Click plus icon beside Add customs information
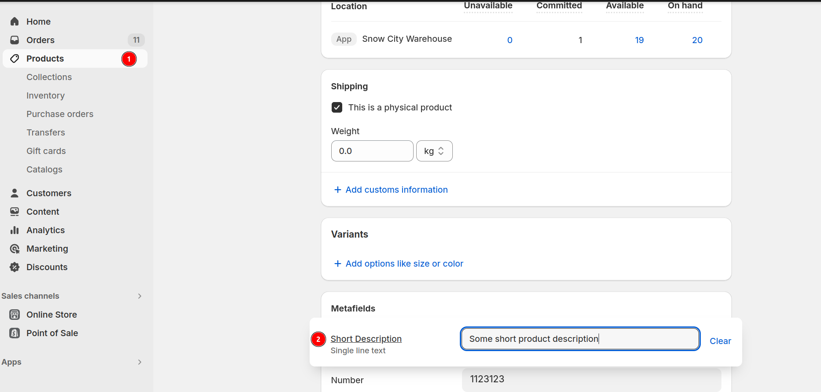Image resolution: width=821 pixels, height=392 pixels. tap(338, 190)
